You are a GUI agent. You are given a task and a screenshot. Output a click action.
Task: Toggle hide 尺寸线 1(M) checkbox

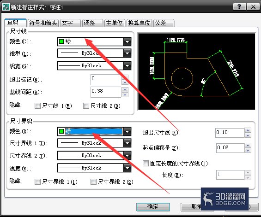(x=37, y=106)
